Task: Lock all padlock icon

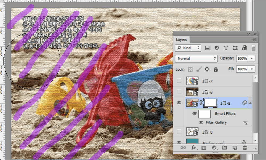Action: [215, 69]
